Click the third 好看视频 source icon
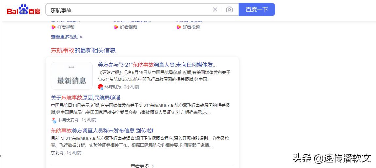Image resolution: width=376 pixels, height=168 pixels. pos(179,27)
